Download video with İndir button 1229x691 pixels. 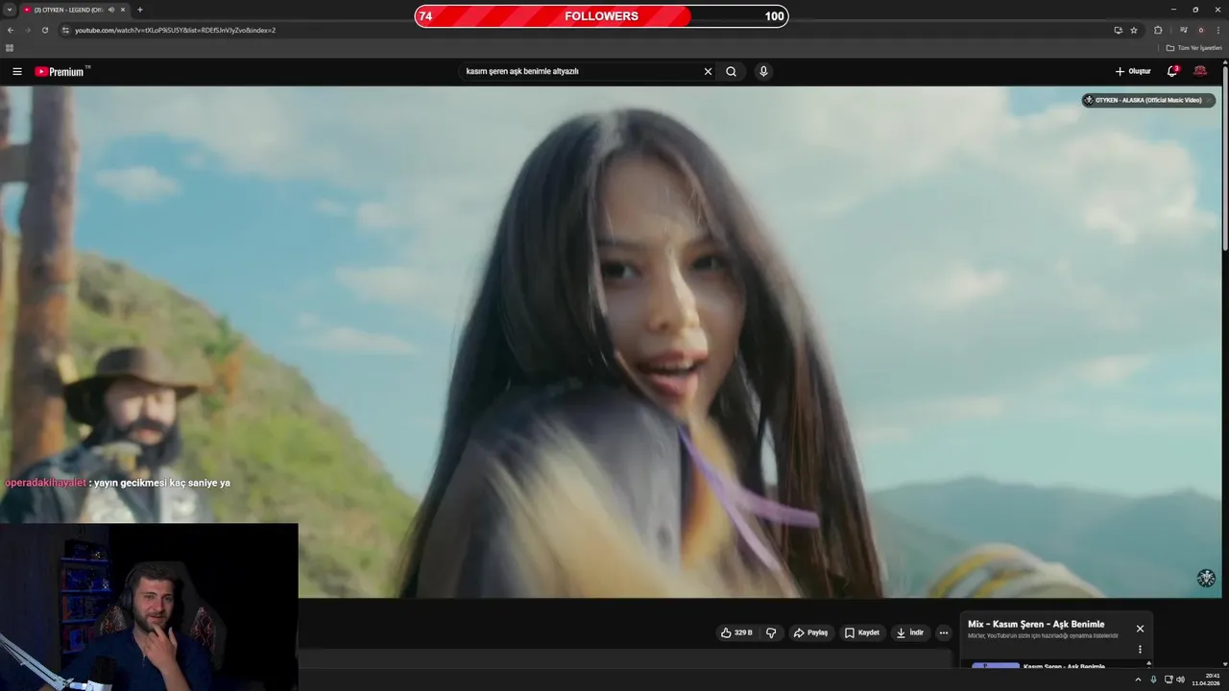coord(910,632)
